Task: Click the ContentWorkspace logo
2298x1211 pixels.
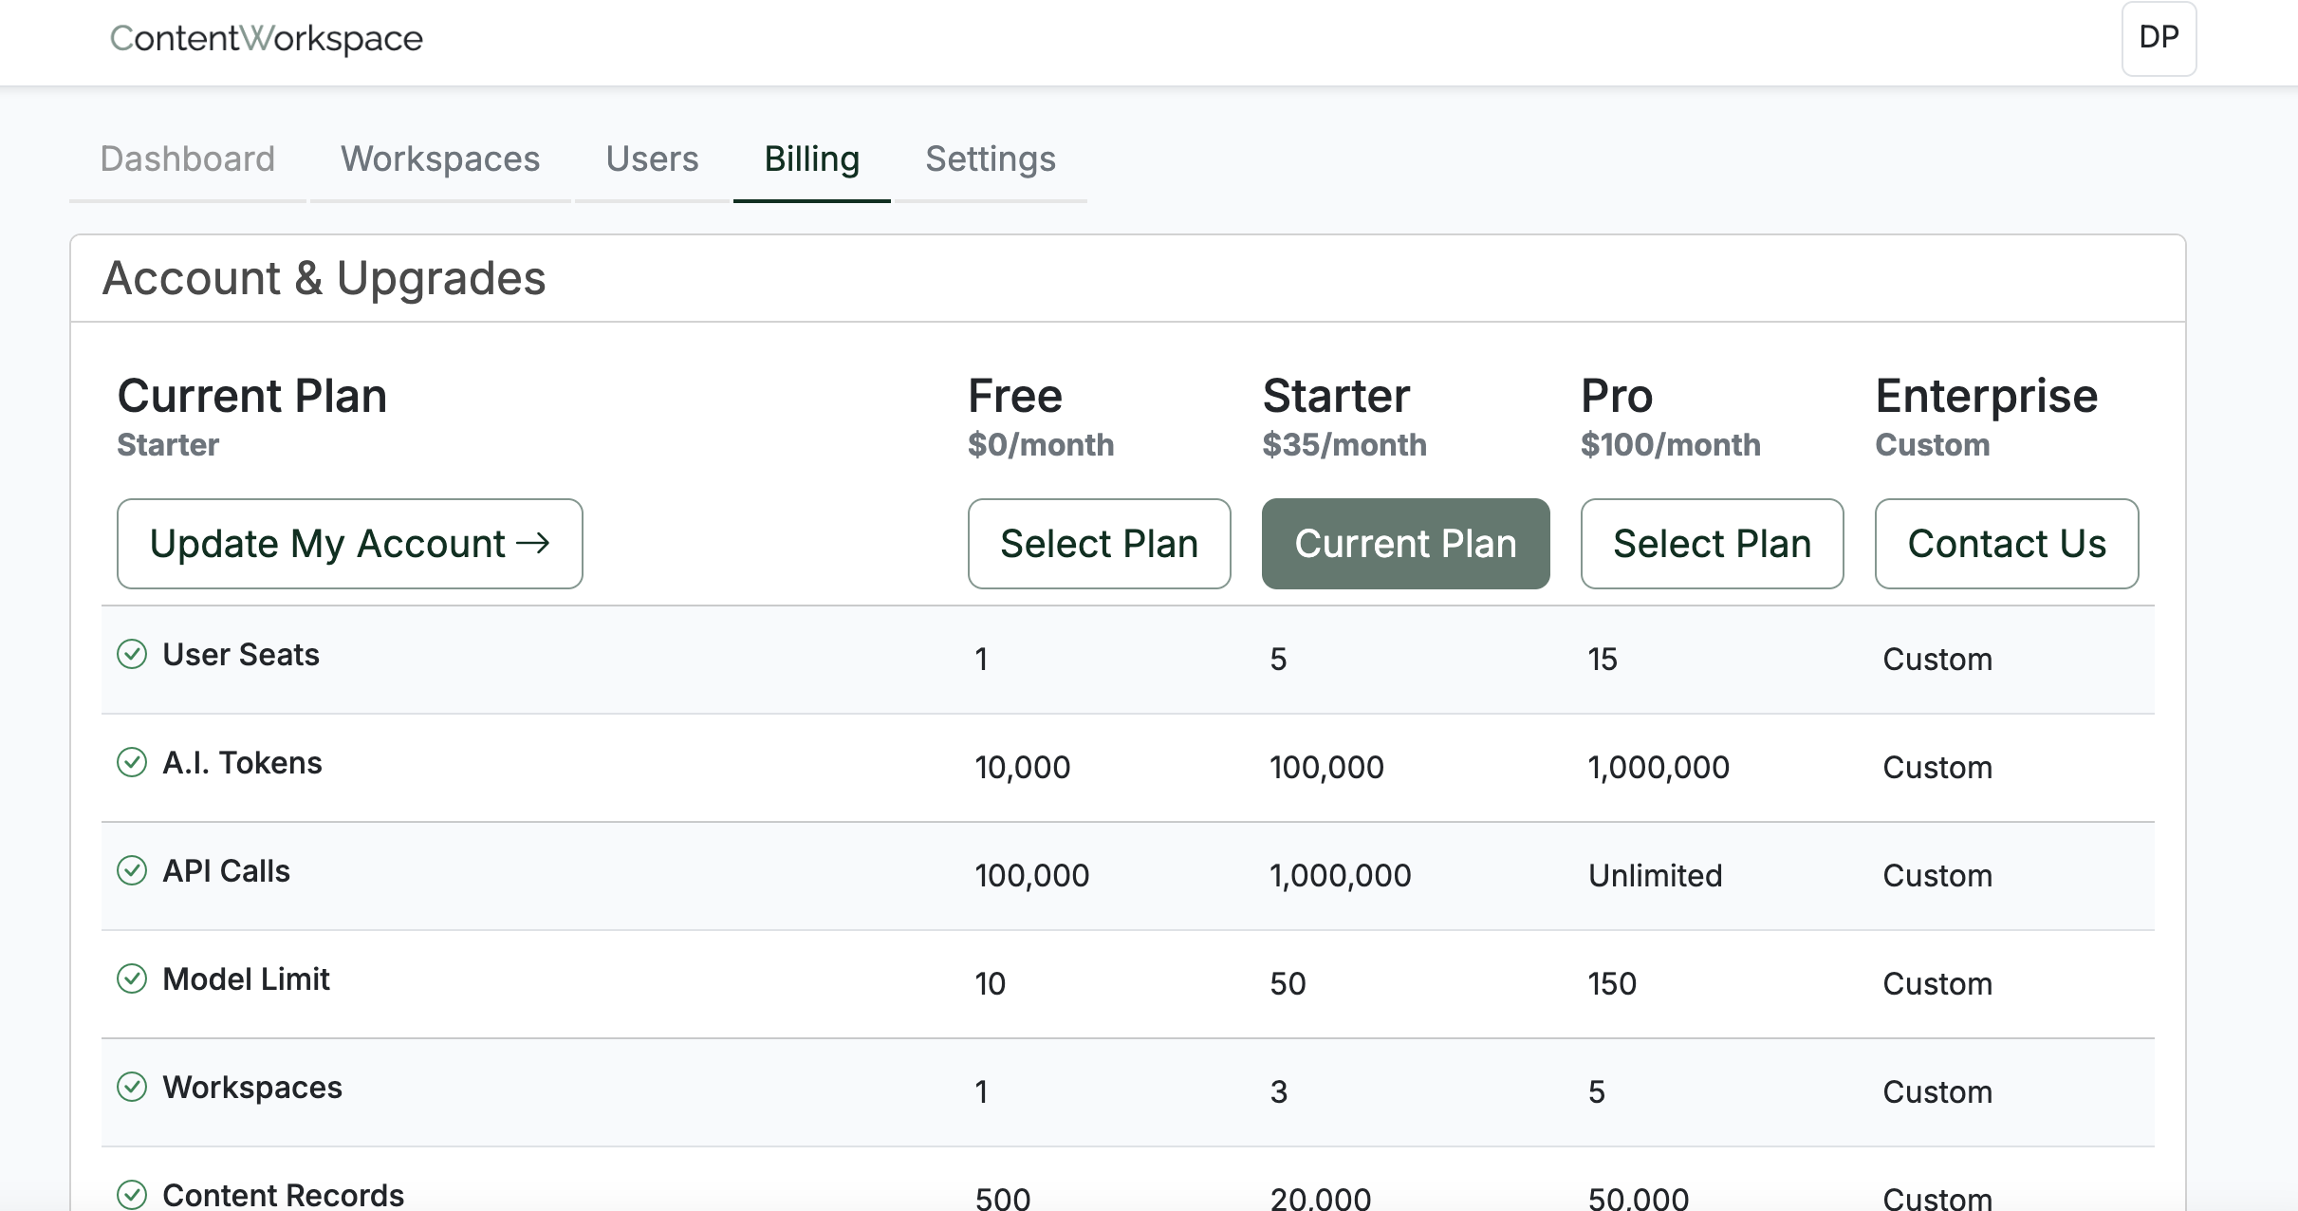Action: 267,38
